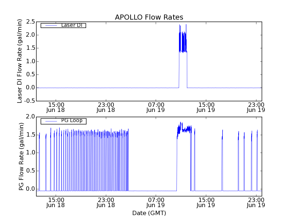Click "15:00 Jun 19" under the Laser DI plot

206,107
